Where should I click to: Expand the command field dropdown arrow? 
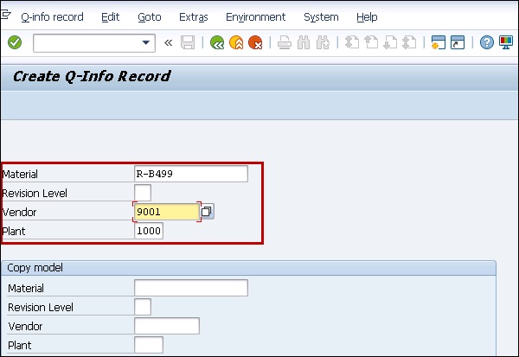145,42
